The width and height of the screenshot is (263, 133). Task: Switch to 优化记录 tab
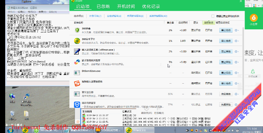151,7
